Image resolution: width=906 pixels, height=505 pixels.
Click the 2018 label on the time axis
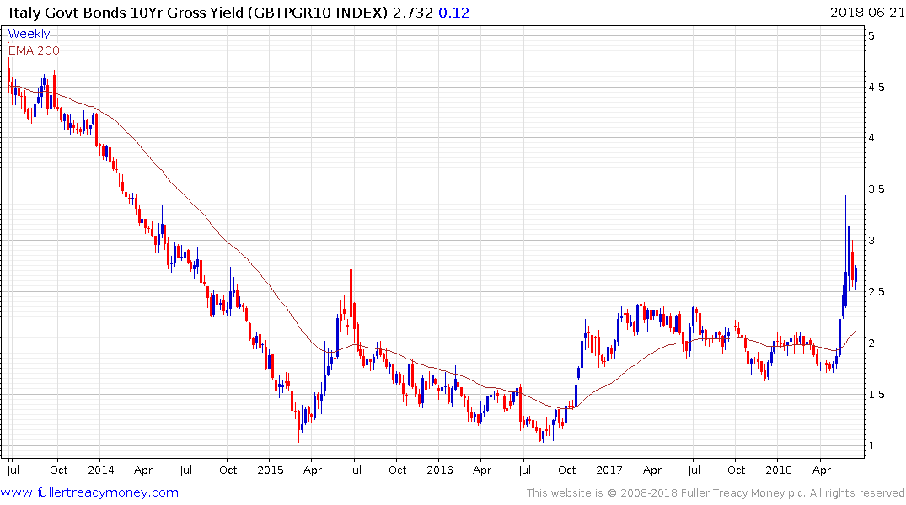click(779, 470)
